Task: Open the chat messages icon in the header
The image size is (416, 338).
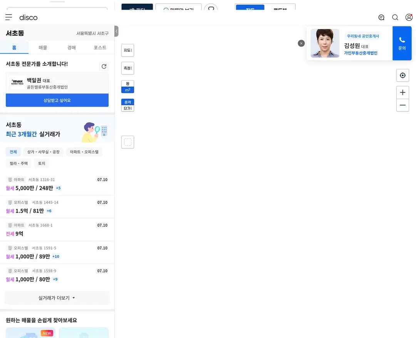Action: pos(381,17)
